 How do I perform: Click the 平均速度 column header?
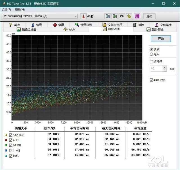(x=140, y=128)
